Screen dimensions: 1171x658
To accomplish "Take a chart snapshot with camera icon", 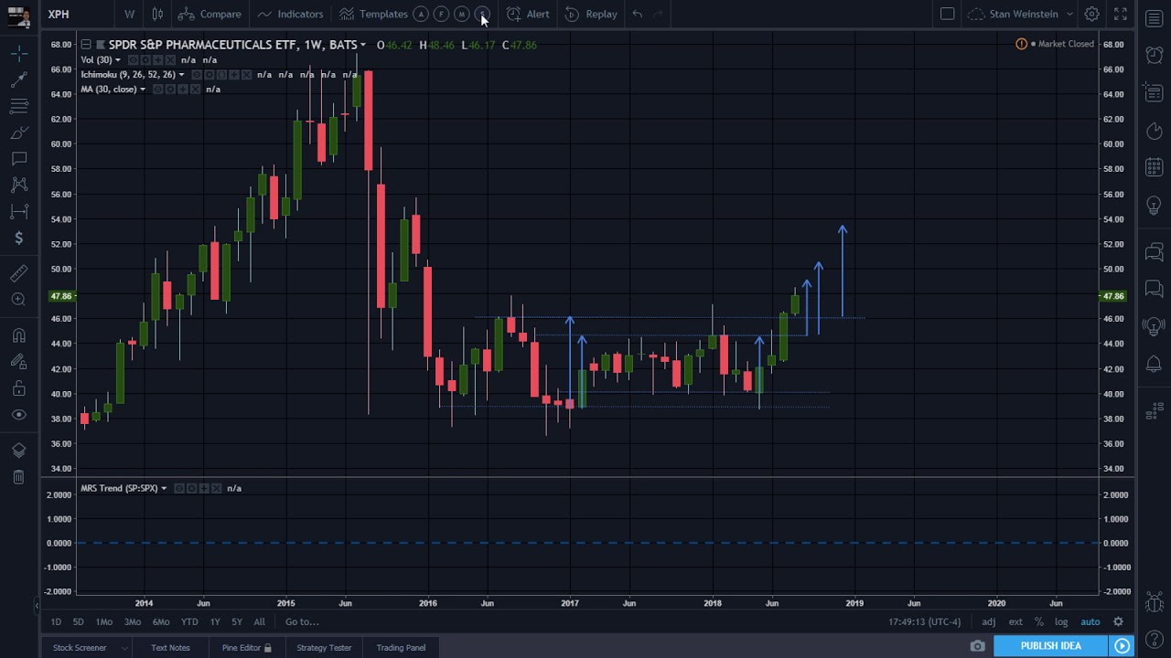I will pos(978,646).
